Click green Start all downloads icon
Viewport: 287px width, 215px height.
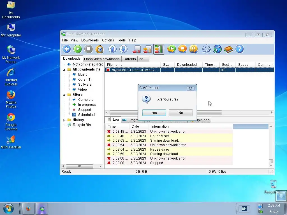click(x=172, y=49)
